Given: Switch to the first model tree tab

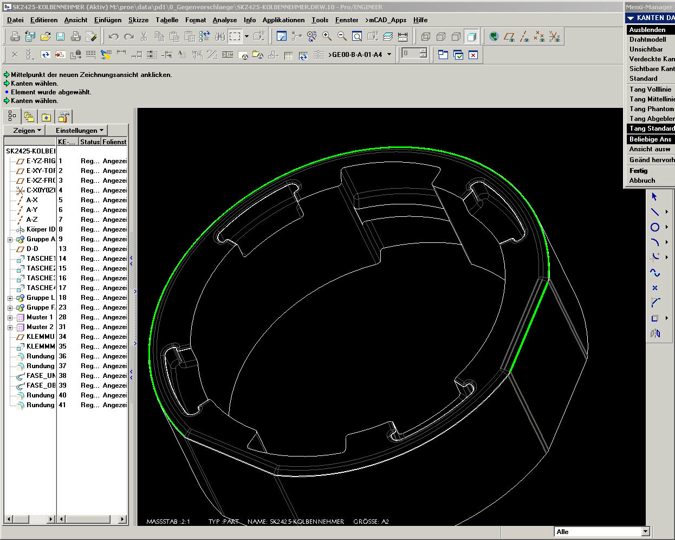Looking at the screenshot, I should coord(12,117).
